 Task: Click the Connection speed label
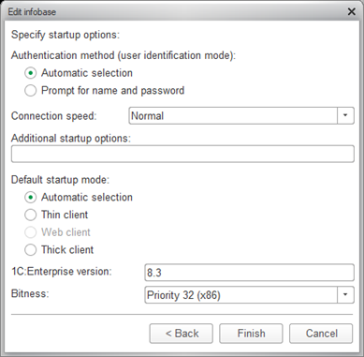click(54, 116)
